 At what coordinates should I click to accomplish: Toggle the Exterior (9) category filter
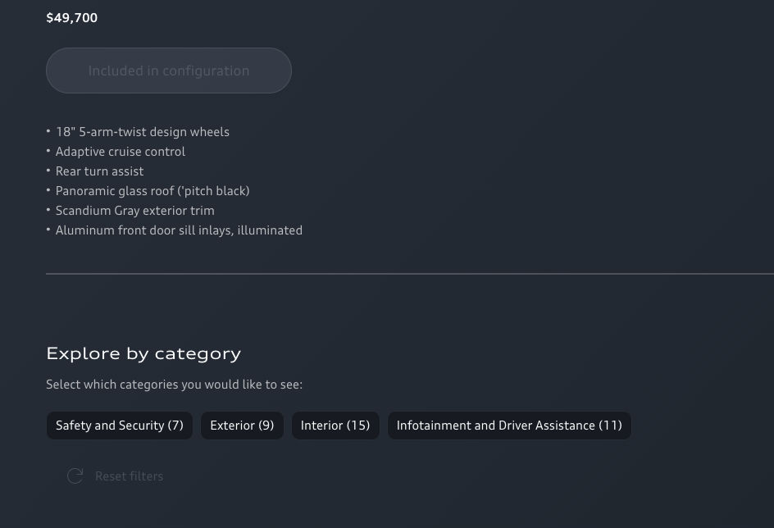click(242, 426)
